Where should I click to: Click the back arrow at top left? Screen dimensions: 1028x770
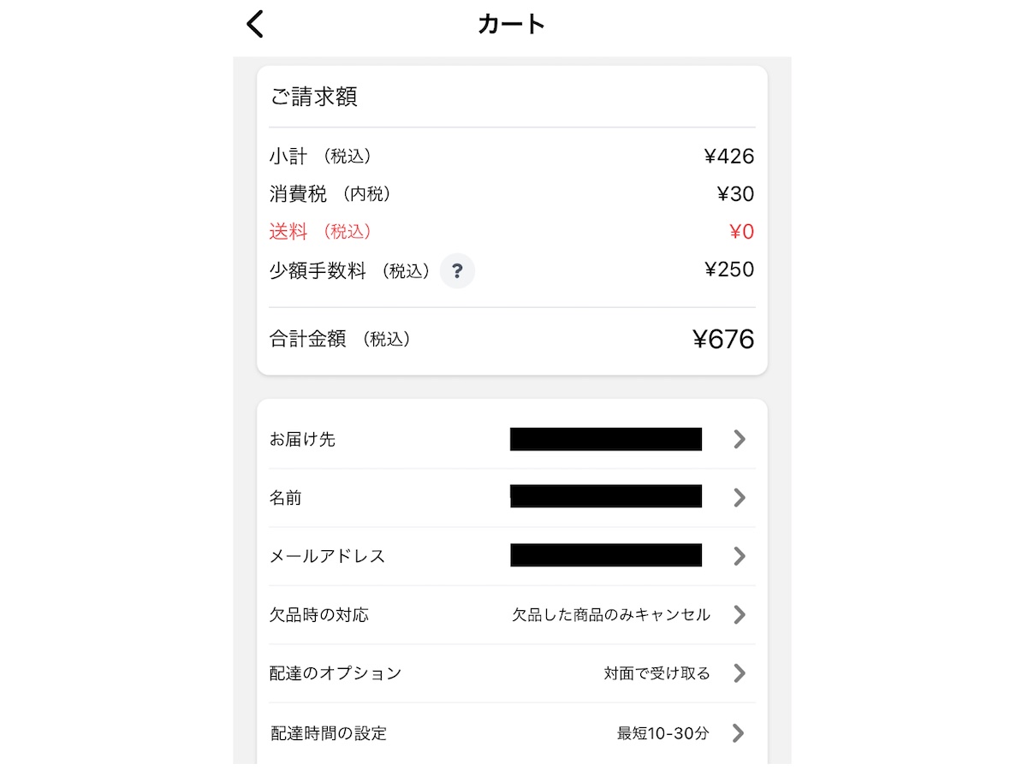pos(254,24)
